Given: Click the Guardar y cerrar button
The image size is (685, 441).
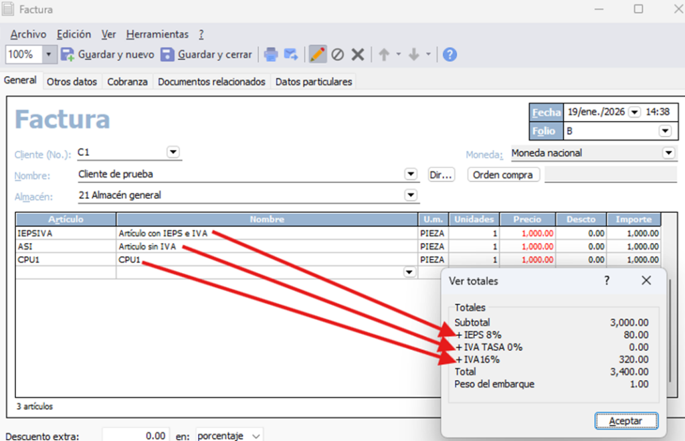Looking at the screenshot, I should coord(207,54).
